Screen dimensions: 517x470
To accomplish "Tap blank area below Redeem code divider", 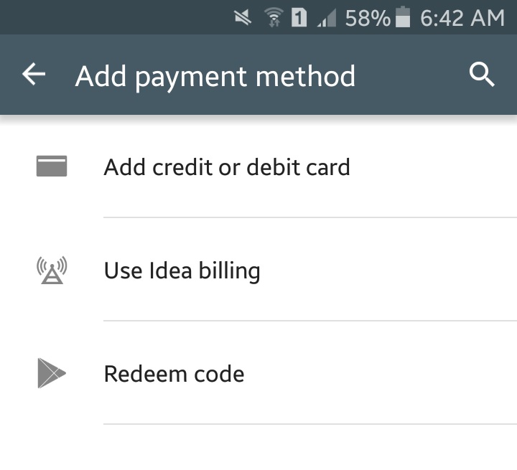I will coord(258,448).
